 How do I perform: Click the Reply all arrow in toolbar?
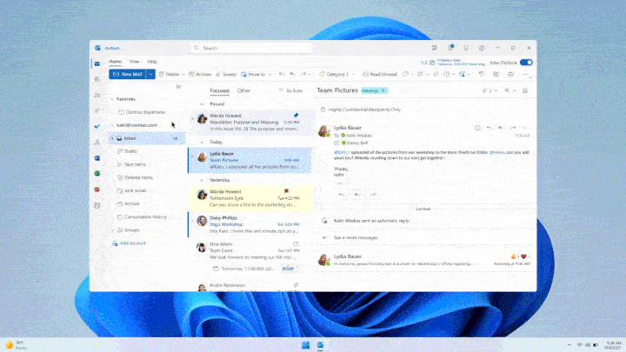[x=292, y=74]
